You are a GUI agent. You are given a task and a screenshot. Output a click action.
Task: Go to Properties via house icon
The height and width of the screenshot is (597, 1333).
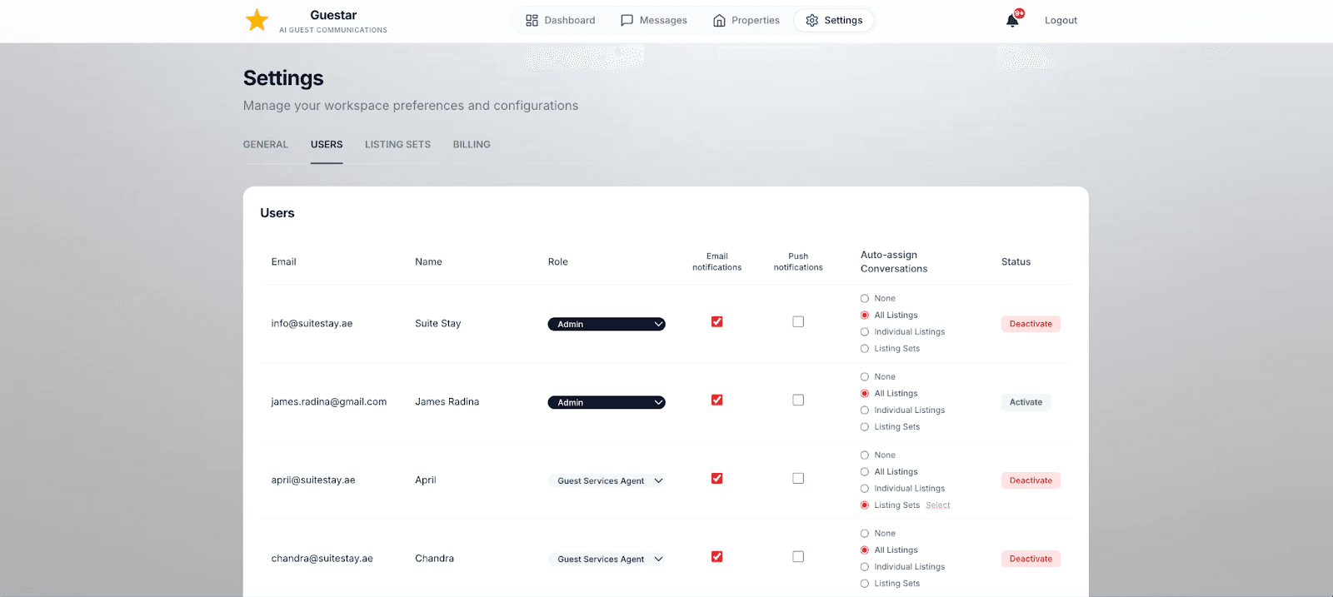(x=719, y=21)
